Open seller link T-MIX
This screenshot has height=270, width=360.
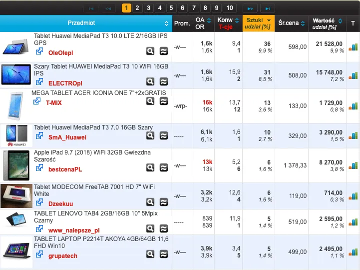(54, 103)
